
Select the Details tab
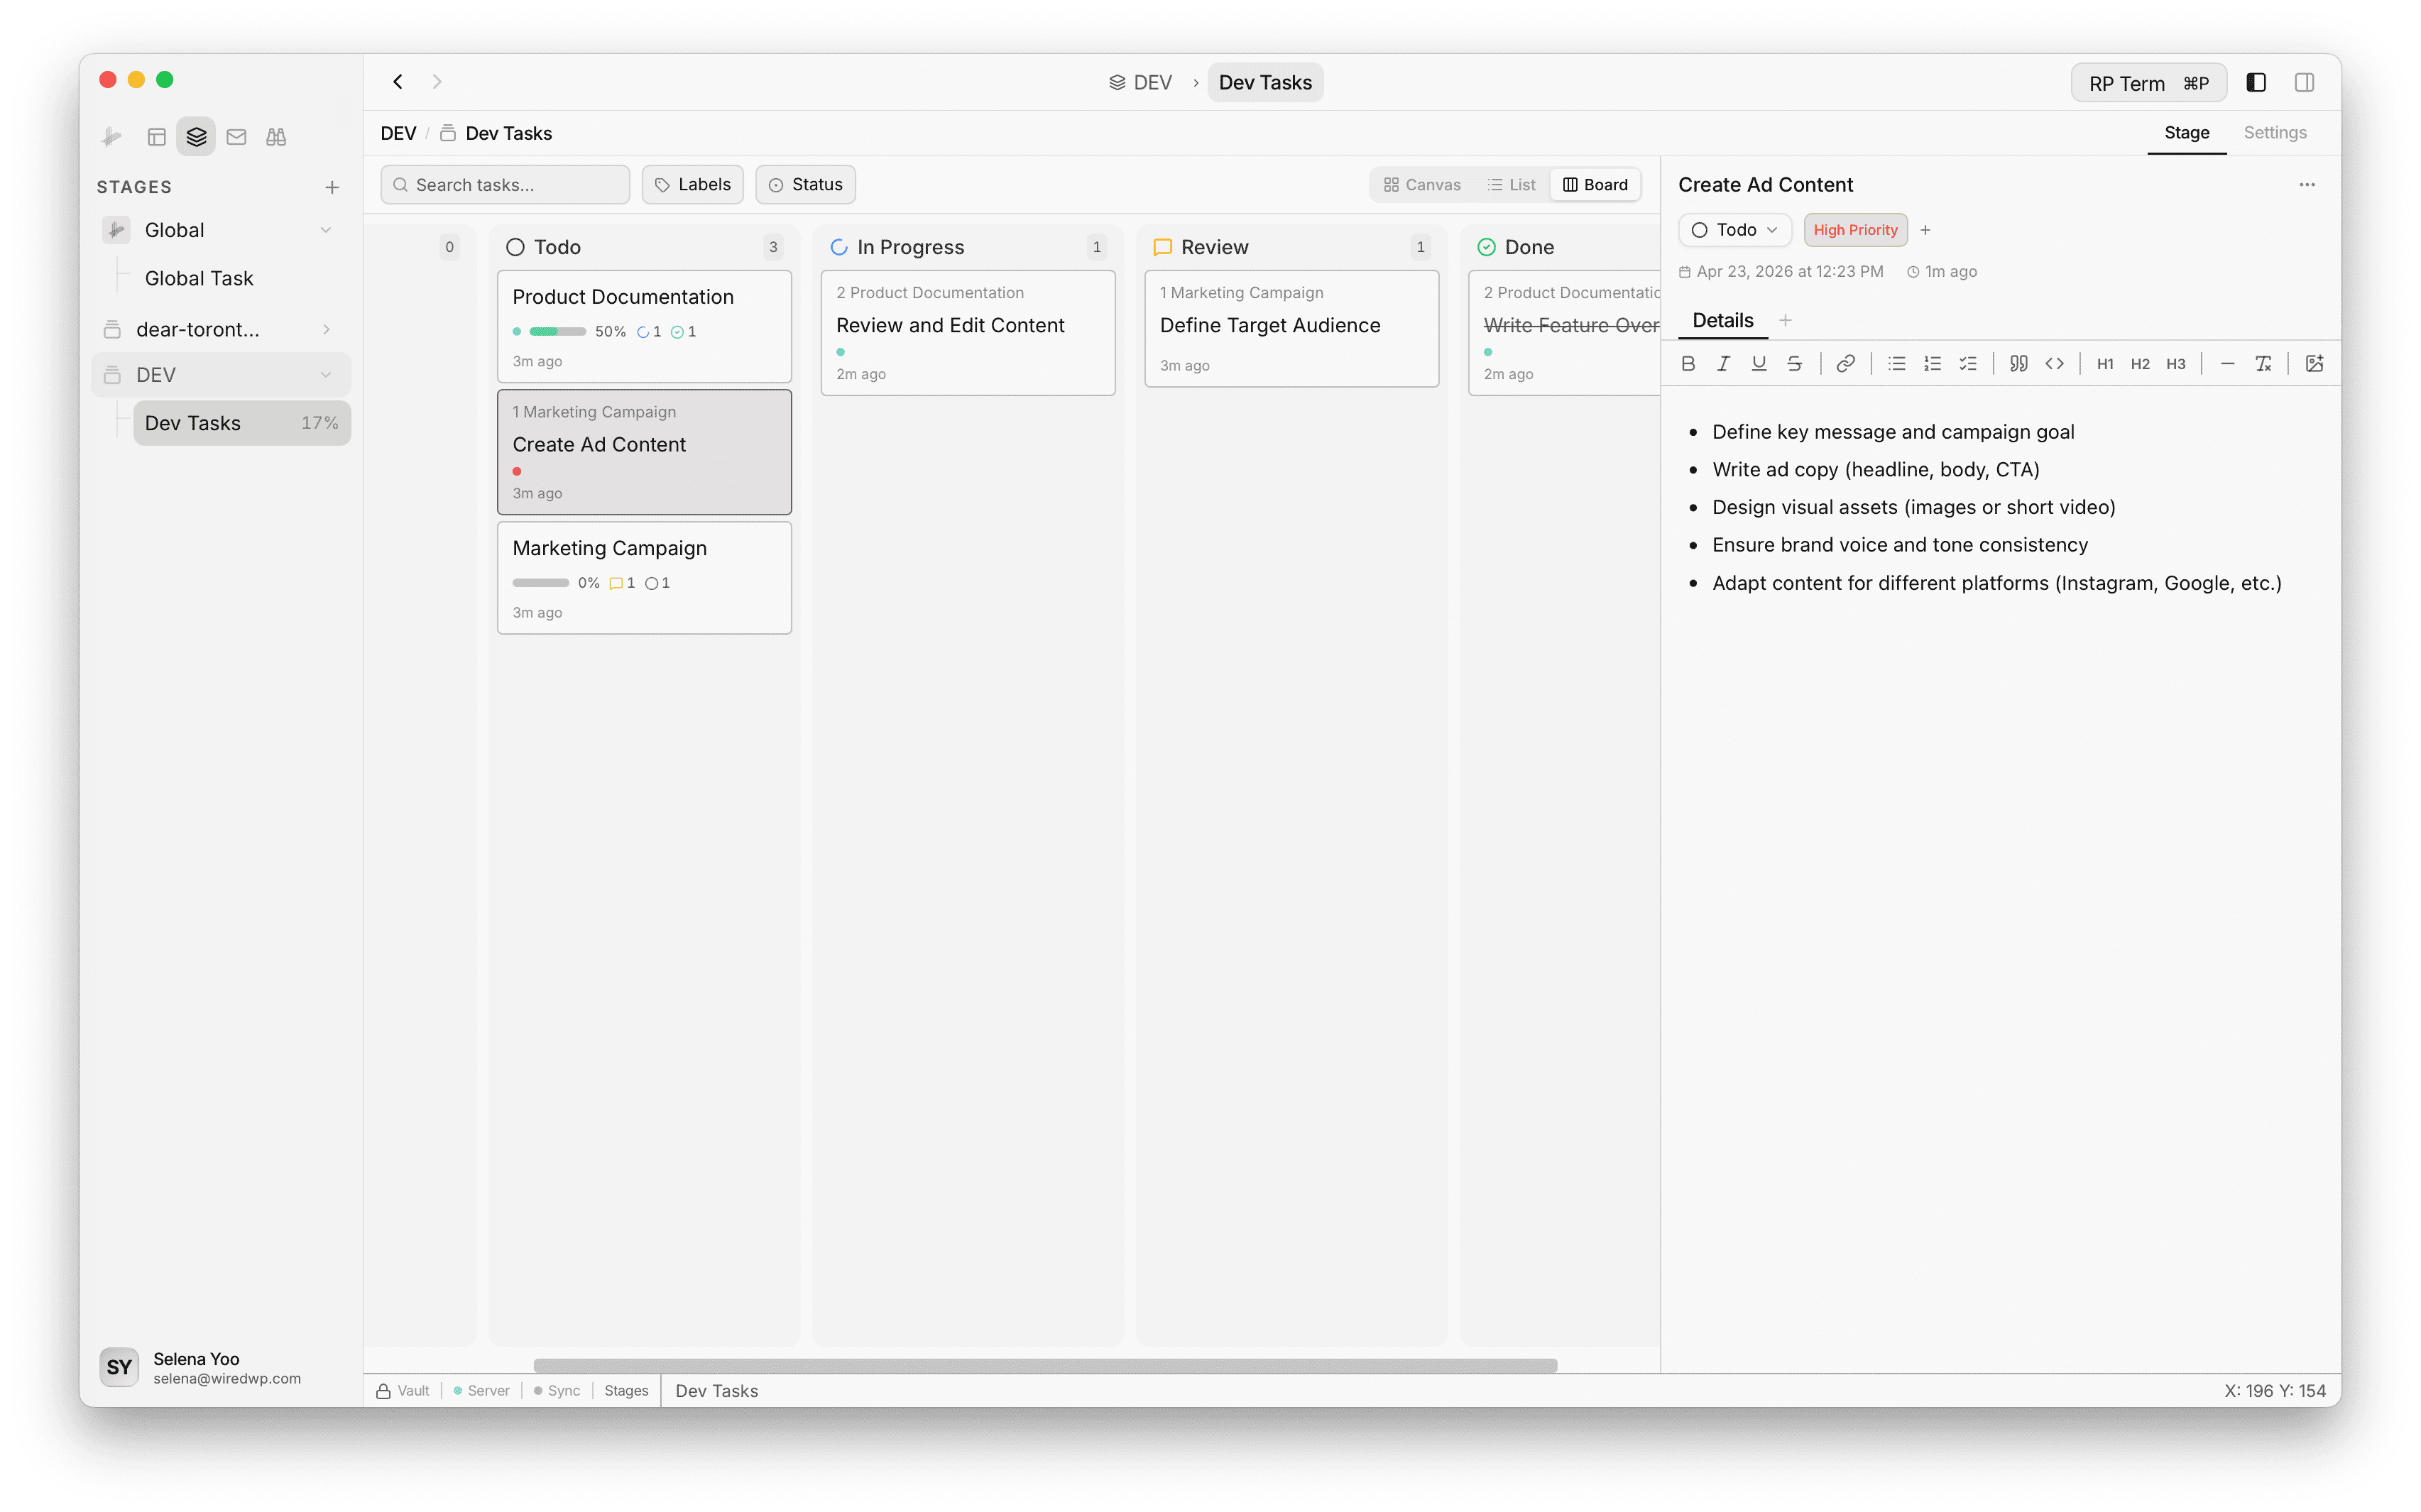click(x=1722, y=321)
